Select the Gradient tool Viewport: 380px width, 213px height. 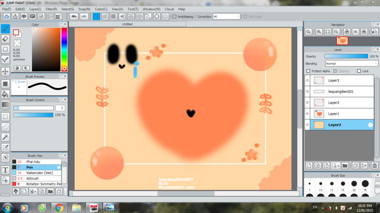tap(5, 104)
